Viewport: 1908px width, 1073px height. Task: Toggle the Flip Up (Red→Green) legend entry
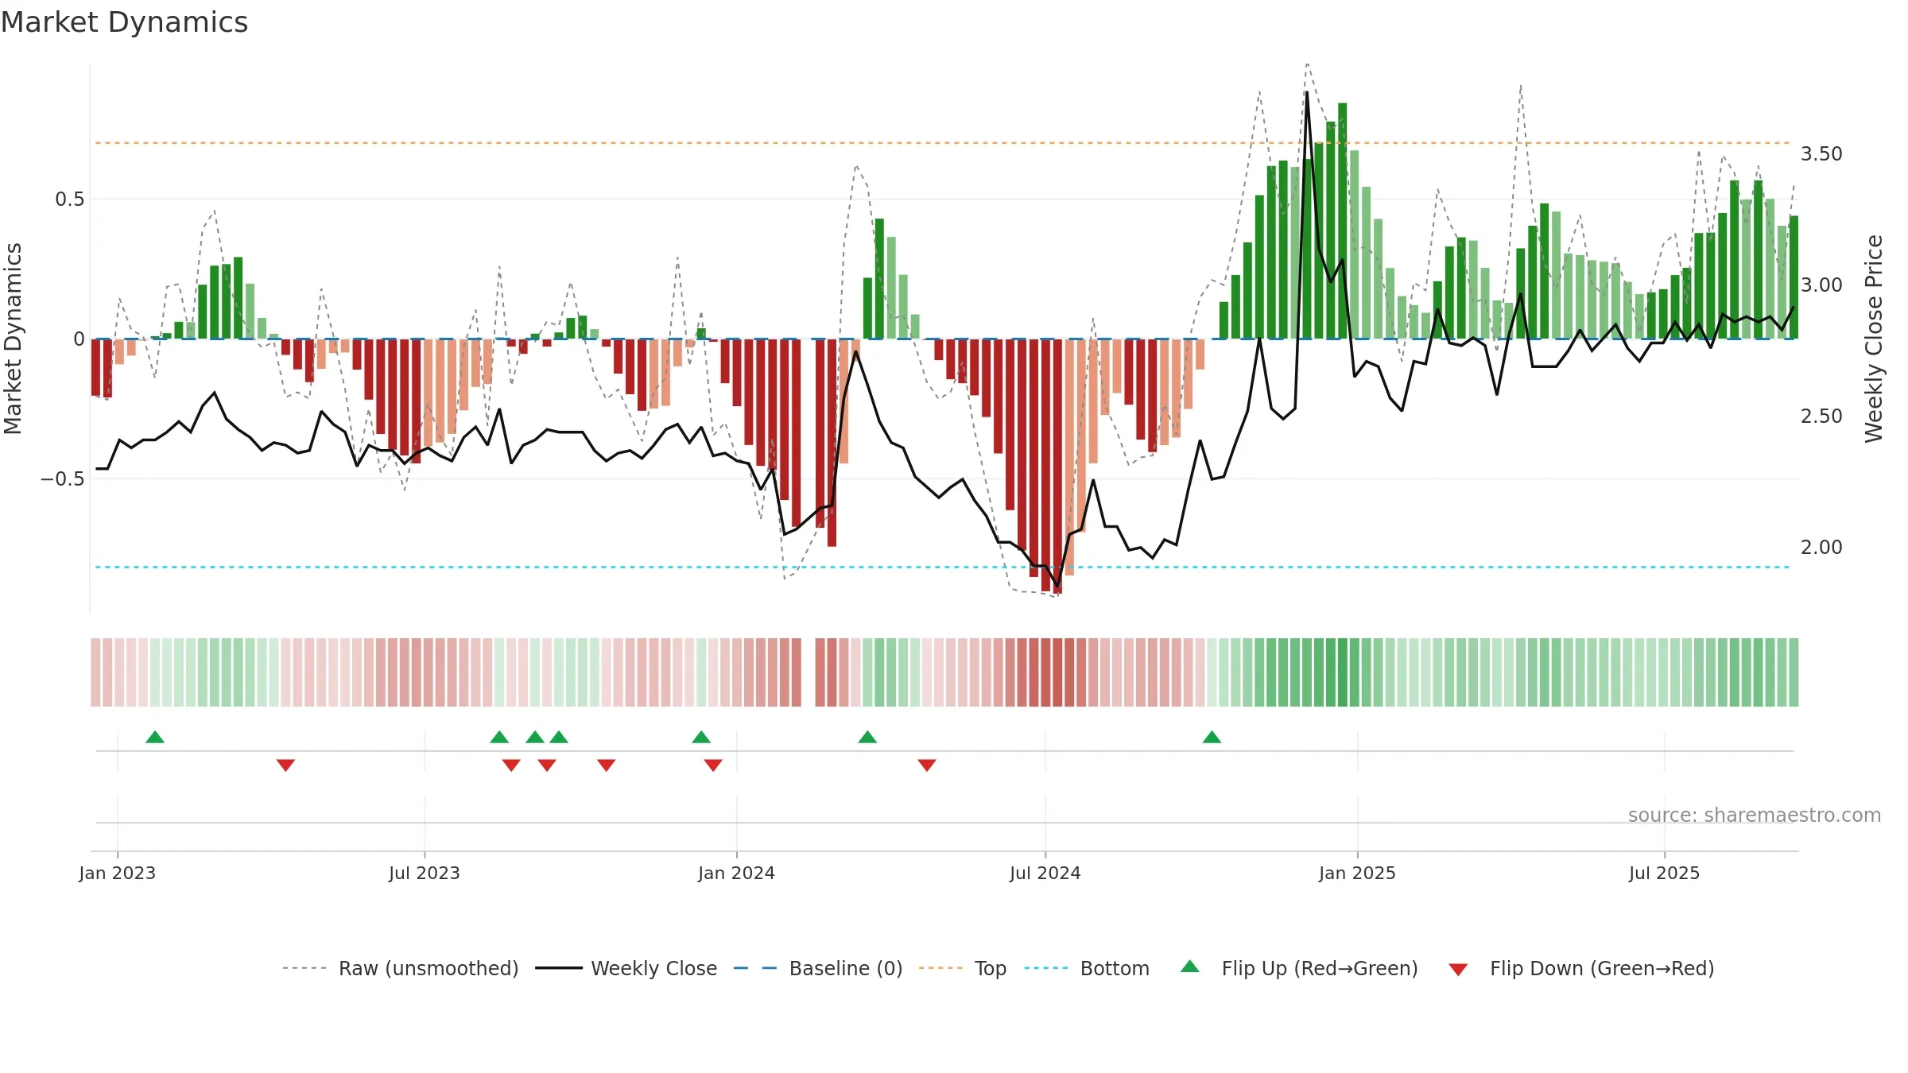pos(1299,968)
